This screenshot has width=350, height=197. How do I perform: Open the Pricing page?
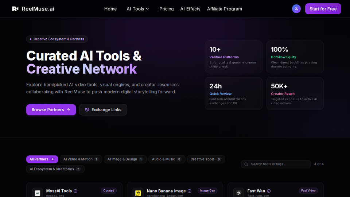pos(167,9)
